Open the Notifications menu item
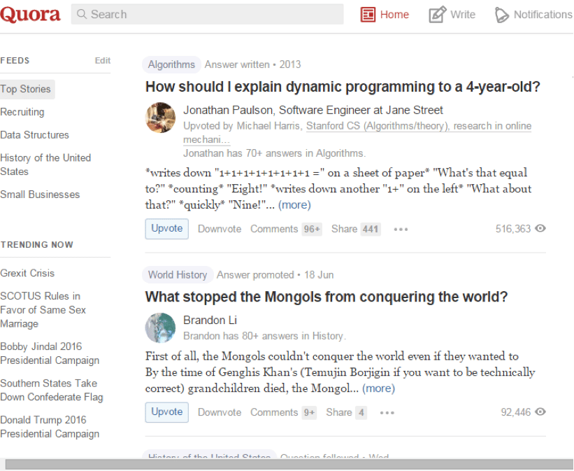 [x=533, y=15]
